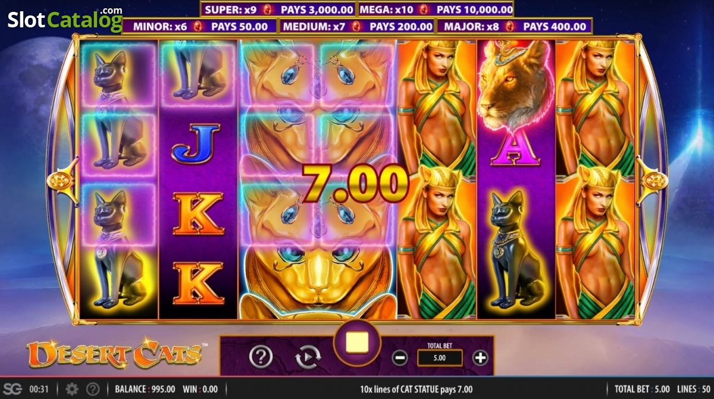Screen dimensions: 714x399
Task: Click the MEDIUM x7 pays 200.00 banner
Action: [357, 26]
